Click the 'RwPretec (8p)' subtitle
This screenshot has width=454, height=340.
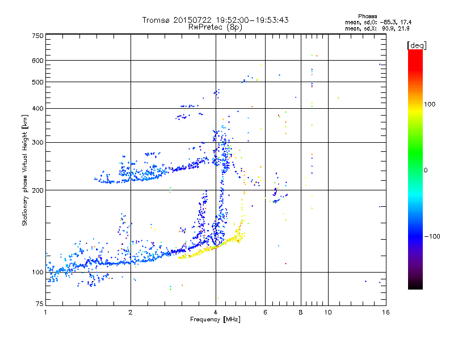[x=215, y=27]
